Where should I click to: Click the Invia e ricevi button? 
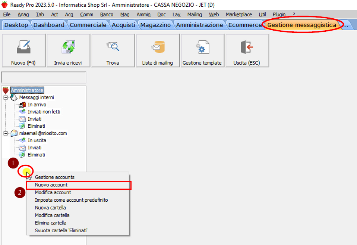tap(68, 50)
